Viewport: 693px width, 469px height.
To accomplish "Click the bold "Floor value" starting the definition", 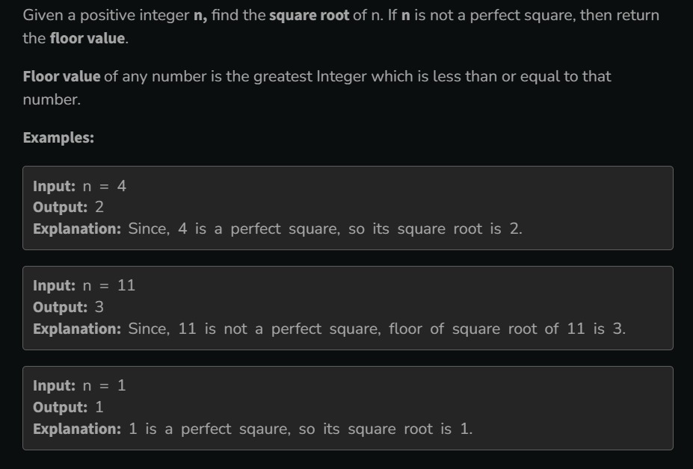I will pos(61,76).
